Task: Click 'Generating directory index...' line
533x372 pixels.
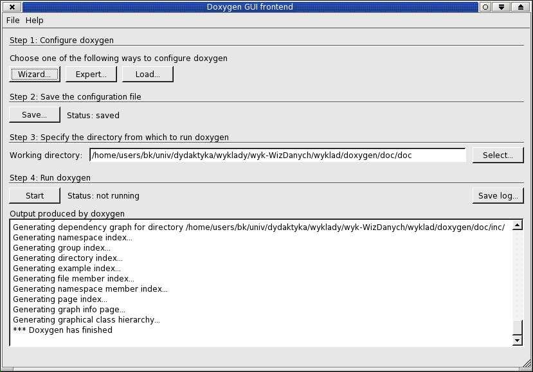Action: tap(68, 258)
